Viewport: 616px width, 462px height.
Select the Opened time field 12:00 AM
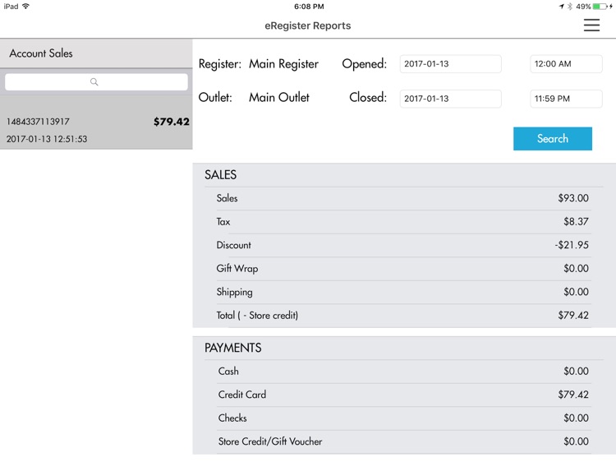pos(566,63)
